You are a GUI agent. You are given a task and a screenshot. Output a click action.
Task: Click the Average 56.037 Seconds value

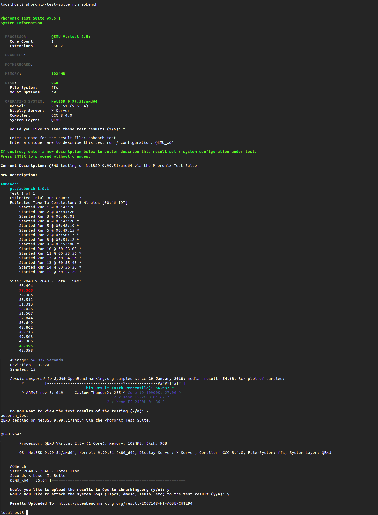pos(47,360)
